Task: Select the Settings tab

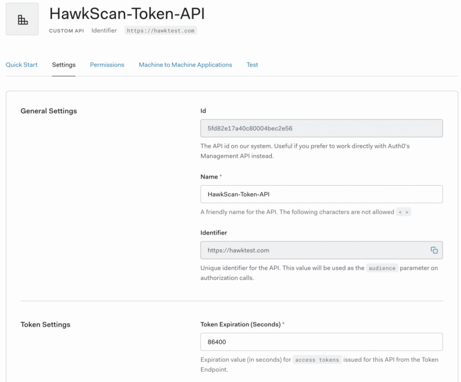Action: pyautogui.click(x=64, y=64)
